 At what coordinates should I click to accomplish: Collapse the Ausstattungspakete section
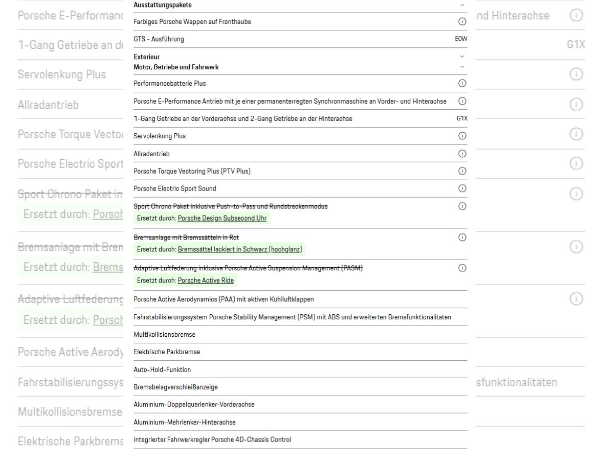click(x=462, y=5)
